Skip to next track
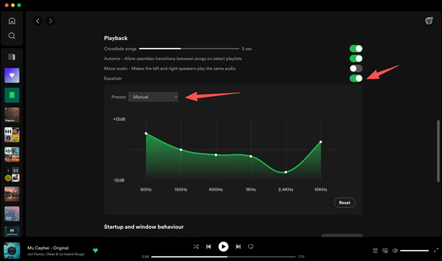The height and width of the screenshot is (261, 442). [x=238, y=247]
